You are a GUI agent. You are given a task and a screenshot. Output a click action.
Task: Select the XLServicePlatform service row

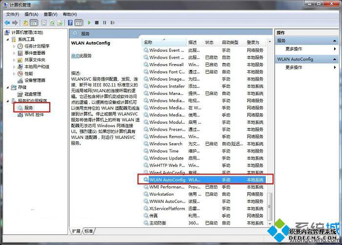coord(204,208)
